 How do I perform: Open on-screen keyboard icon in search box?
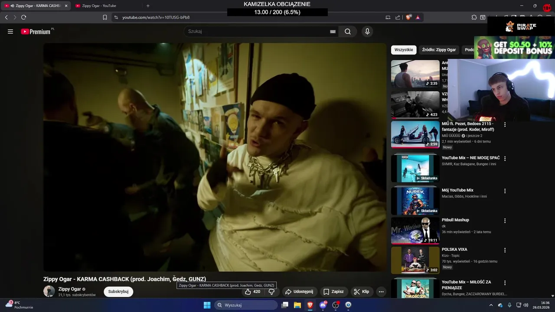coord(333,31)
